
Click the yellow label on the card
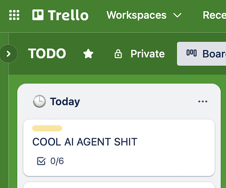pos(47,128)
